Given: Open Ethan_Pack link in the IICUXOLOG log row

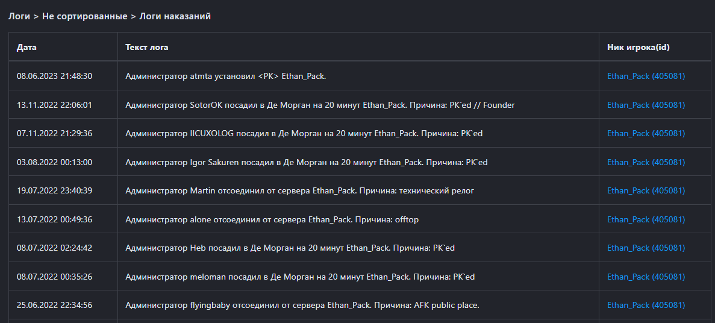Looking at the screenshot, I should point(646,133).
